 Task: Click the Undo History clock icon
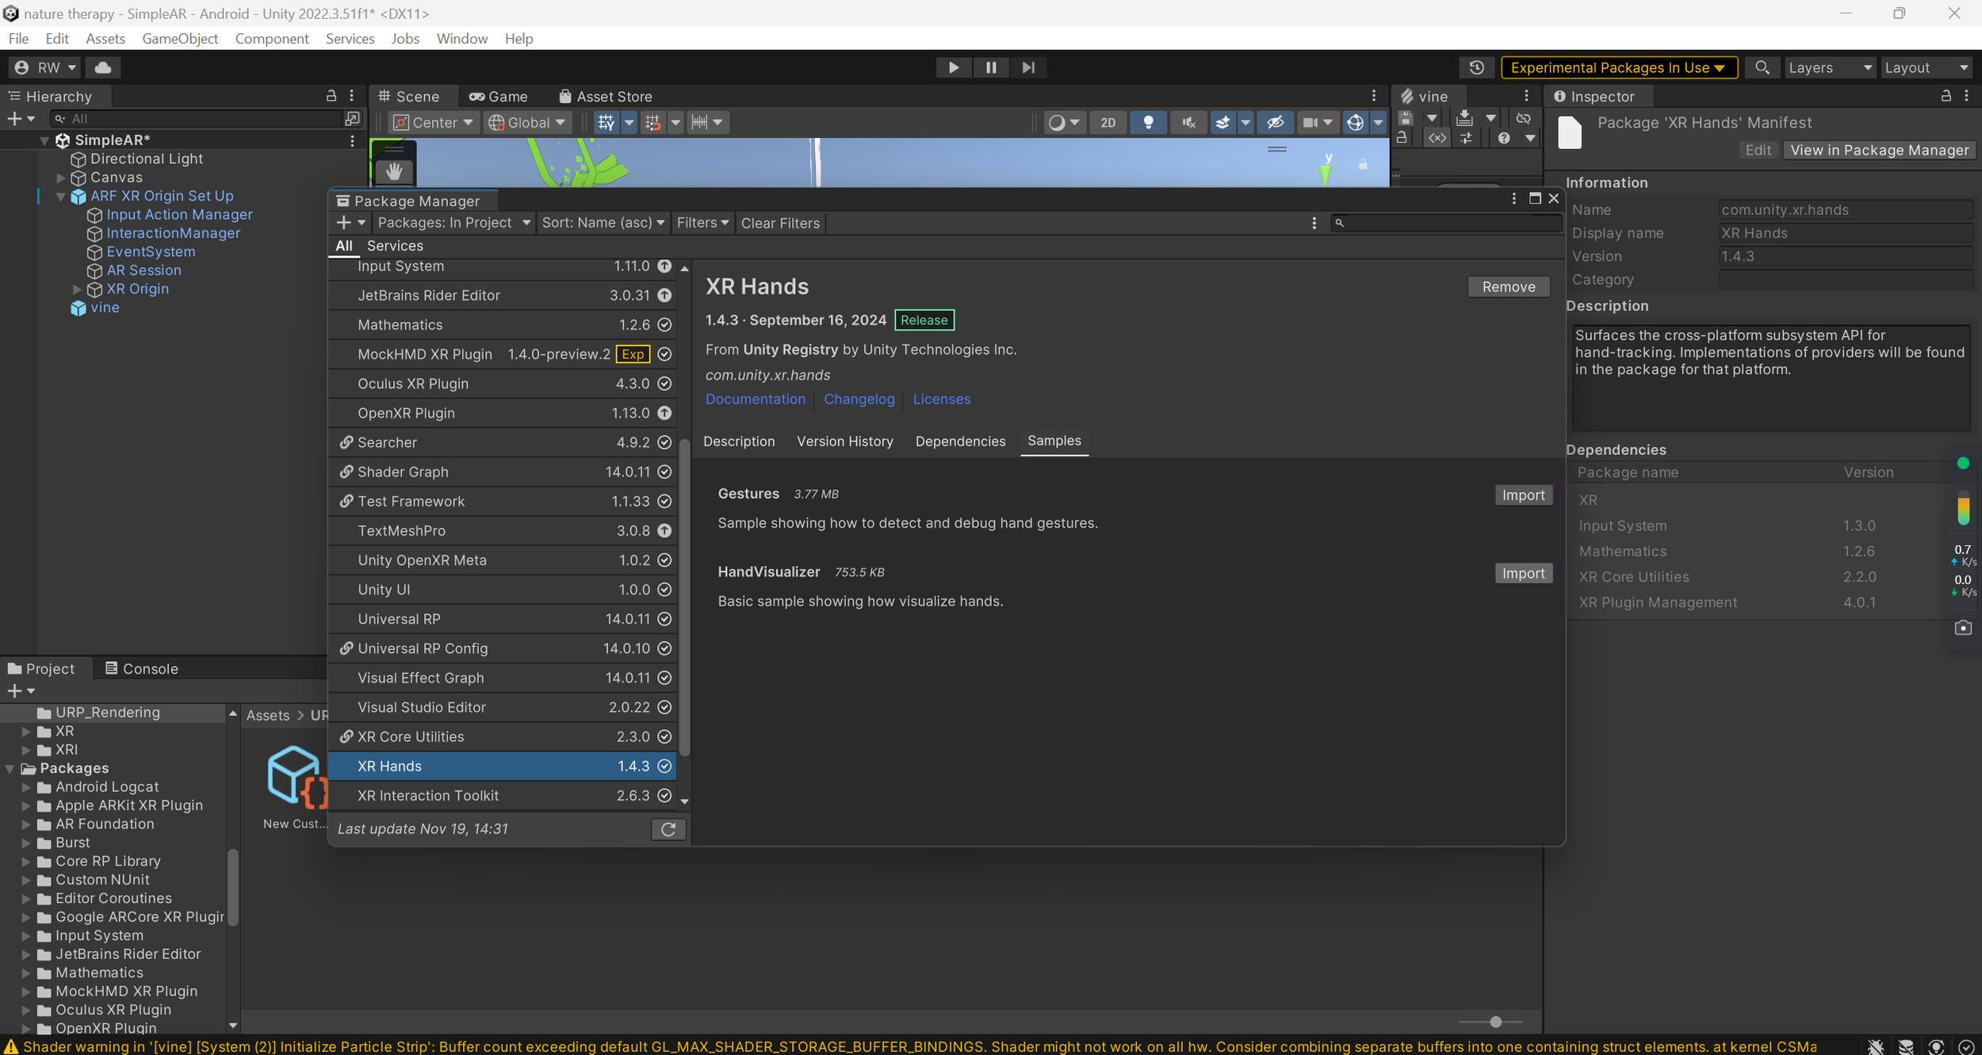pyautogui.click(x=1476, y=67)
